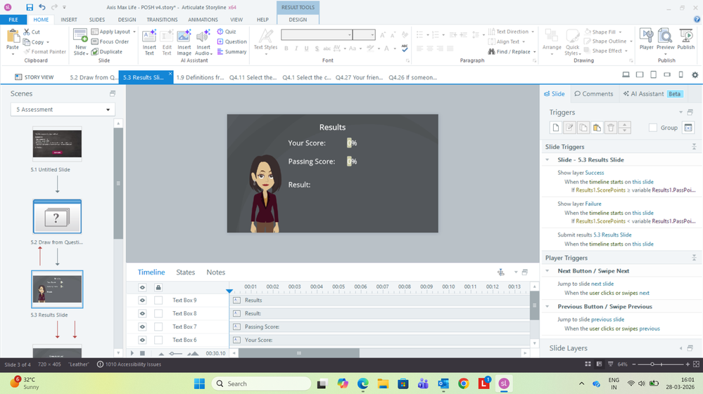Expand the Preview dropdown arrow

tap(665, 53)
